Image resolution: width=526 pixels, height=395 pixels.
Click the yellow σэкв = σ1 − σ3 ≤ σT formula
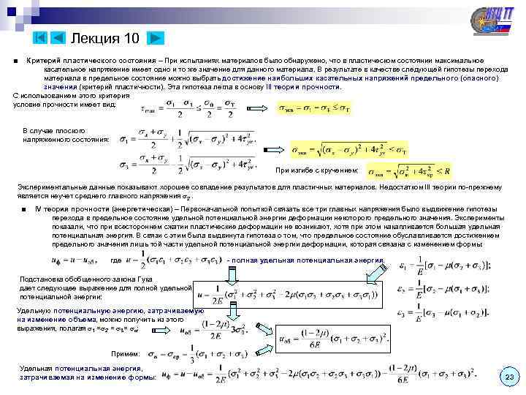(314, 108)
